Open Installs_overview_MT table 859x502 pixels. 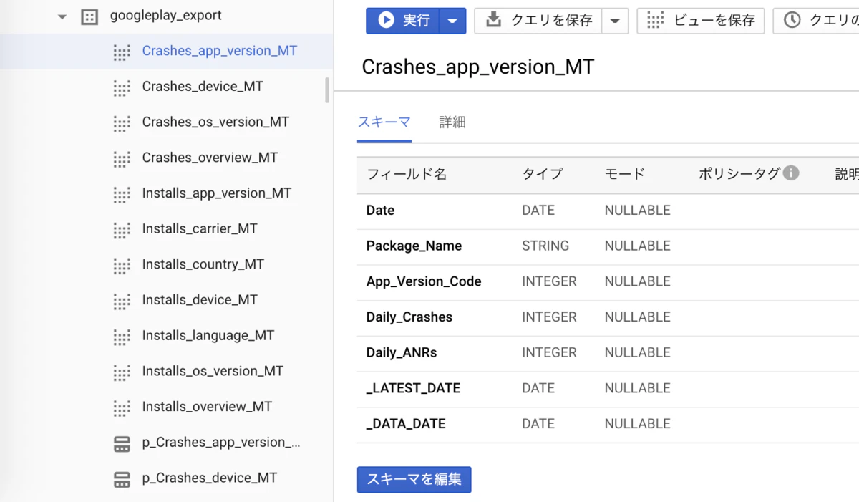click(207, 406)
